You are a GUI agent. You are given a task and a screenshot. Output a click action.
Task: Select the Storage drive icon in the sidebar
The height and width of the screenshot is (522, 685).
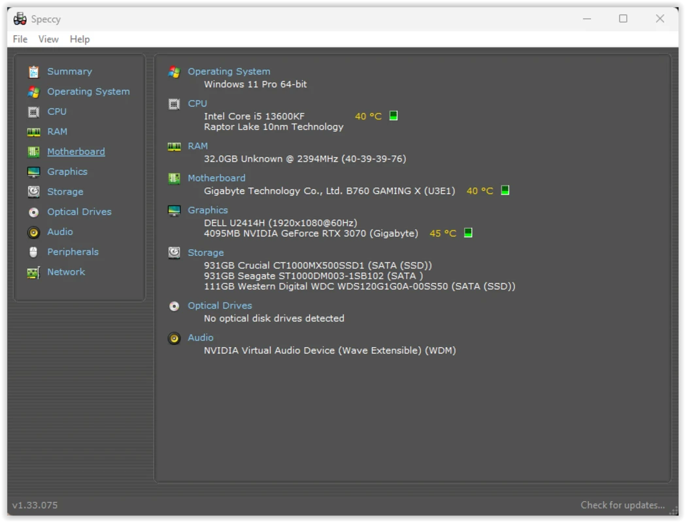click(x=35, y=191)
